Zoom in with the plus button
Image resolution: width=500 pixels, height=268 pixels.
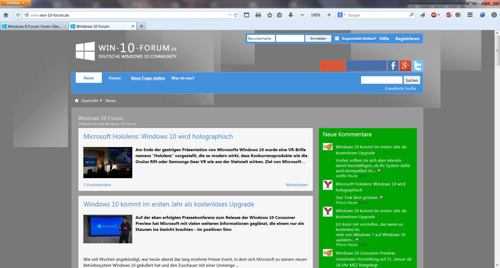point(329,15)
